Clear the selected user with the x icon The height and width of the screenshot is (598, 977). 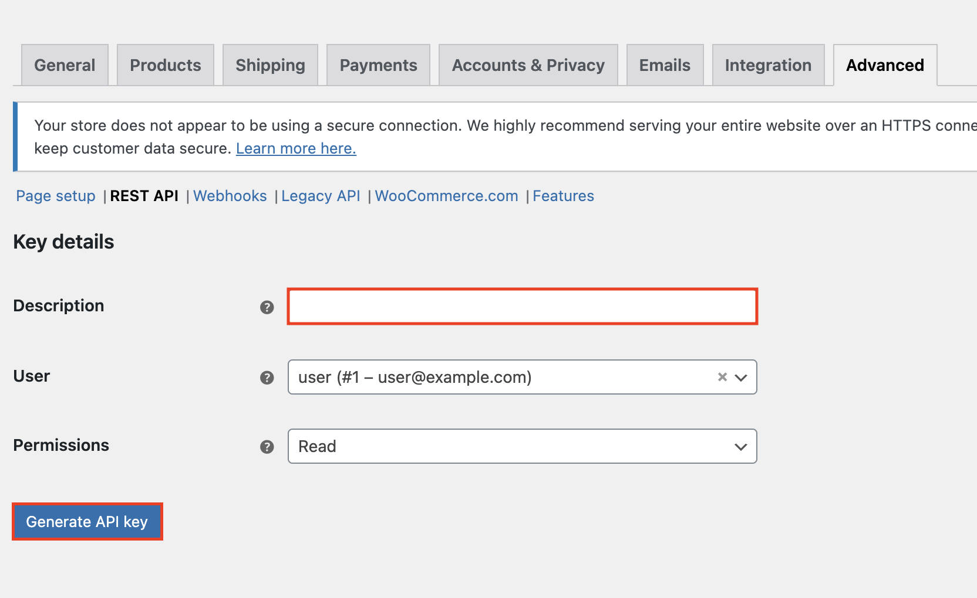[x=722, y=377]
